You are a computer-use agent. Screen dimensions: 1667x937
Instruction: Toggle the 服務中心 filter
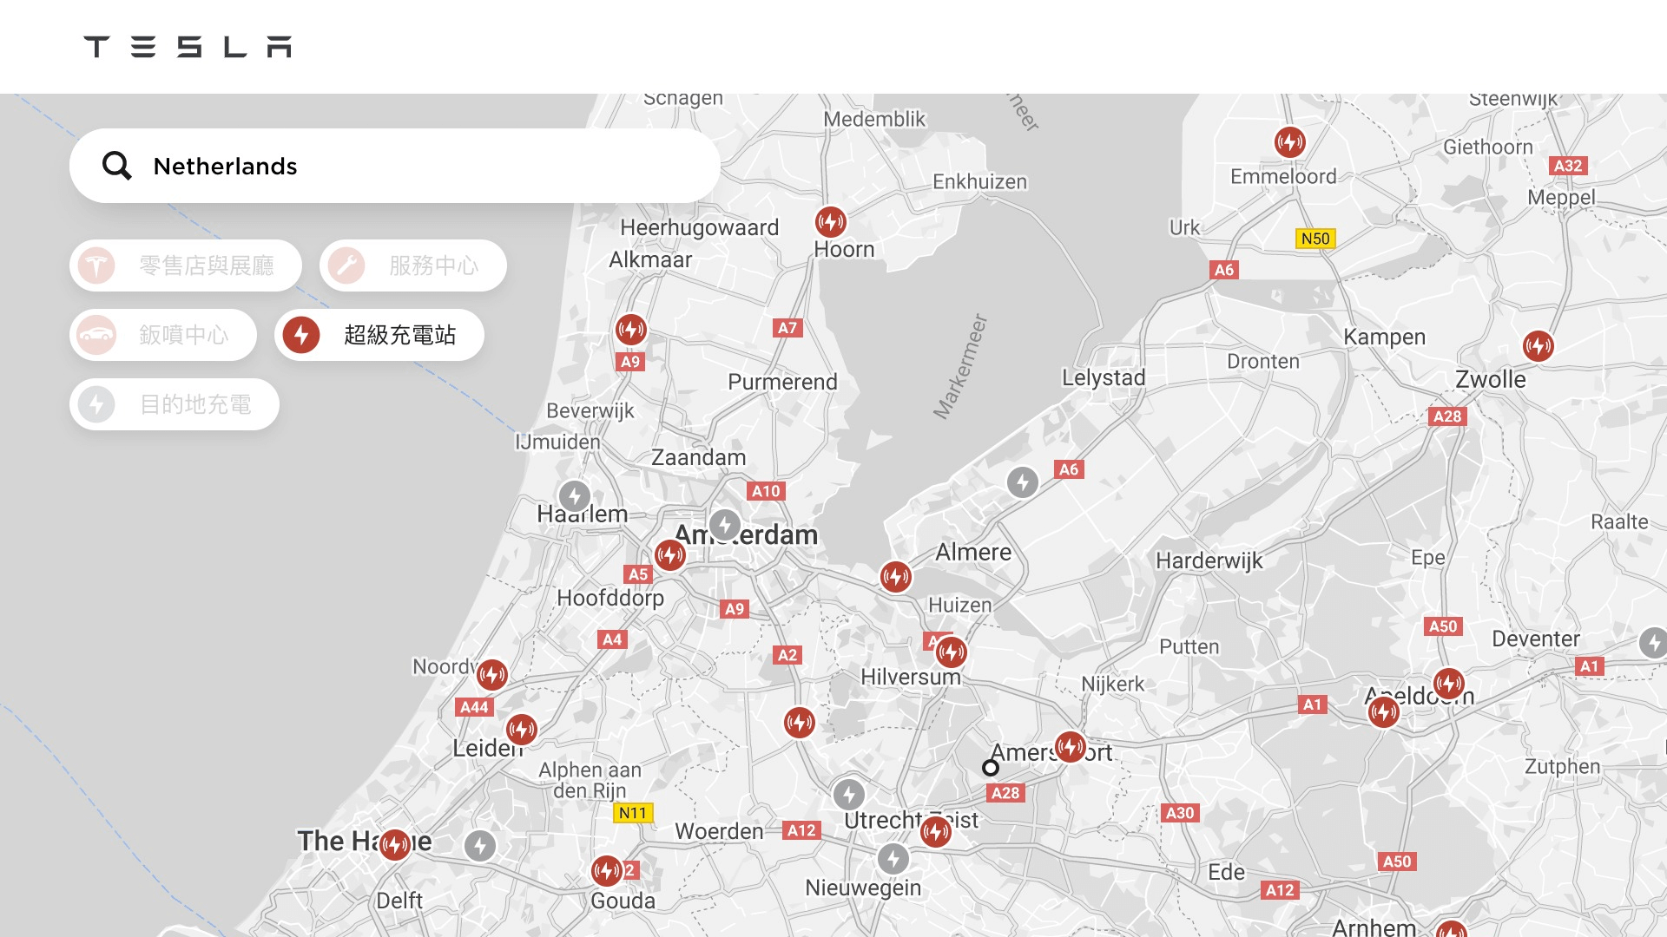pyautogui.click(x=413, y=265)
